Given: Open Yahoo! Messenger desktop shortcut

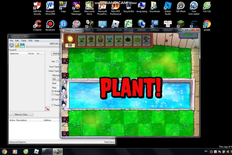Looking at the screenshot, I should click(76, 8).
